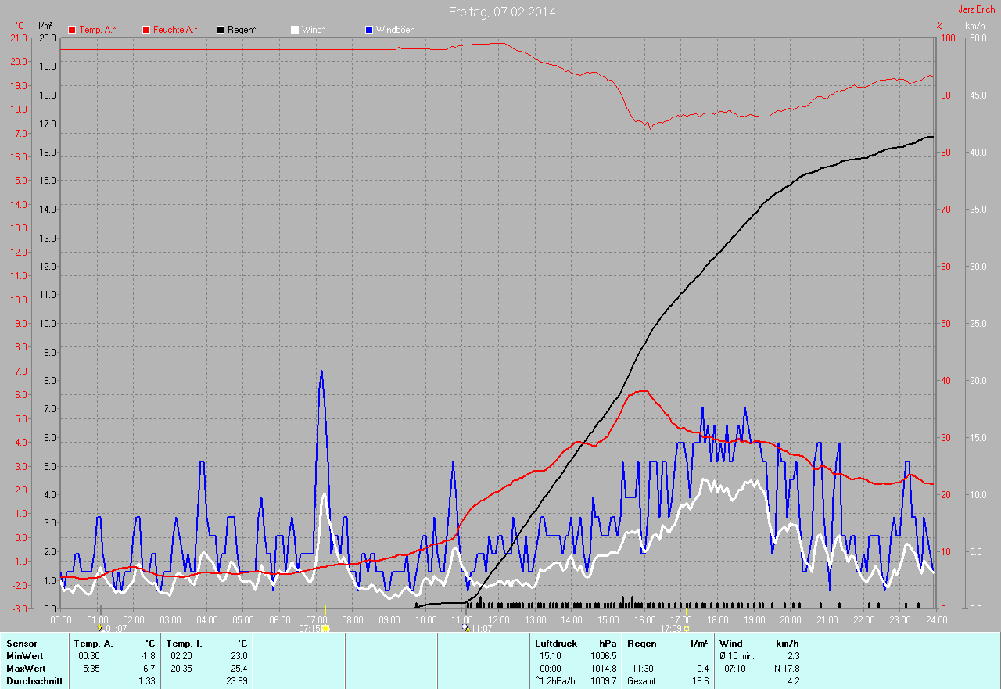Click the 'l/m²' axis unit label above the chart
1001x689 pixels.
tap(45, 26)
